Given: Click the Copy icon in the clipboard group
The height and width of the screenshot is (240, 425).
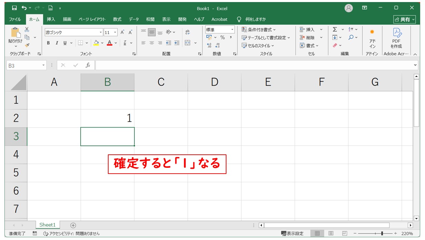Looking at the screenshot, I should (27, 37).
